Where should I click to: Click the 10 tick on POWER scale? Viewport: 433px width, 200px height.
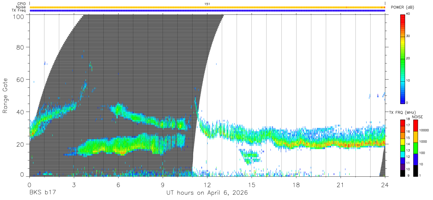tap(408, 81)
